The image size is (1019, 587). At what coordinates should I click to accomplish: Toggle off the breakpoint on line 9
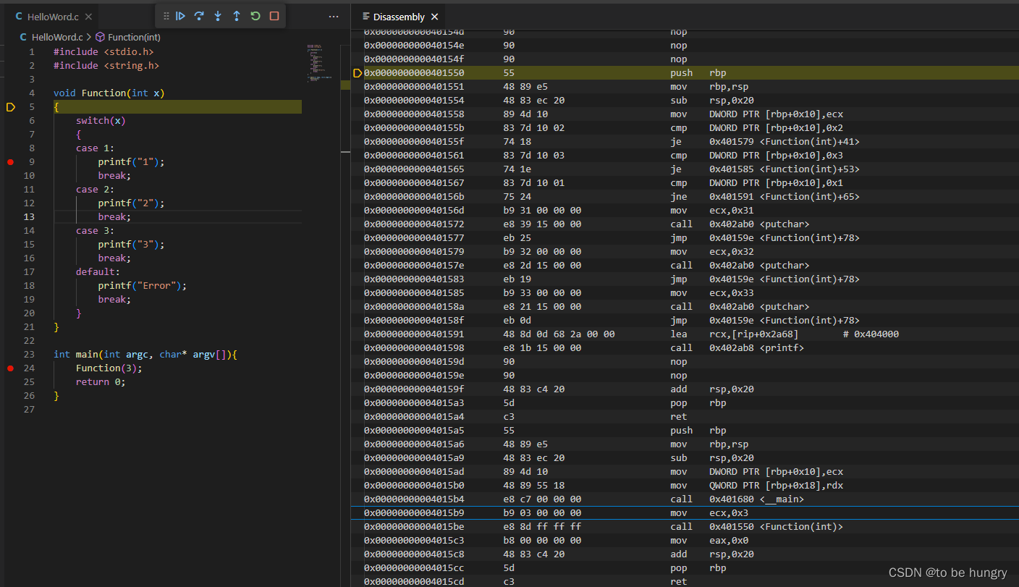click(10, 162)
